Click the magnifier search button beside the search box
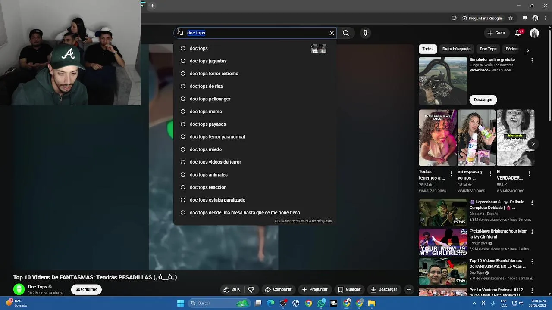This screenshot has height=310, width=552. (x=346, y=33)
